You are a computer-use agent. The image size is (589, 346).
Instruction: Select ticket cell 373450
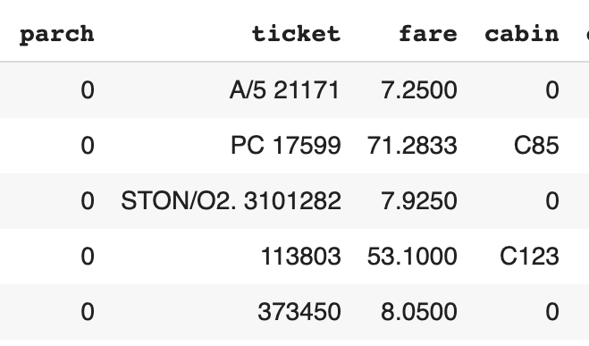pos(299,312)
